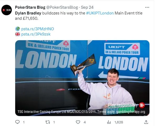Image resolution: width=156 pixels, height=126 pixels.
Task: Retweet this post using the retweet icon
Action: (x=48, y=122)
